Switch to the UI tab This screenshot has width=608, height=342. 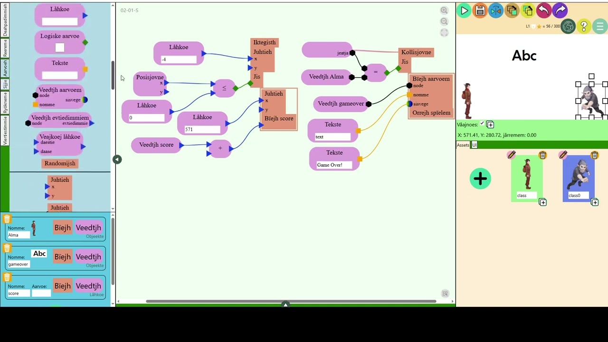tap(474, 145)
